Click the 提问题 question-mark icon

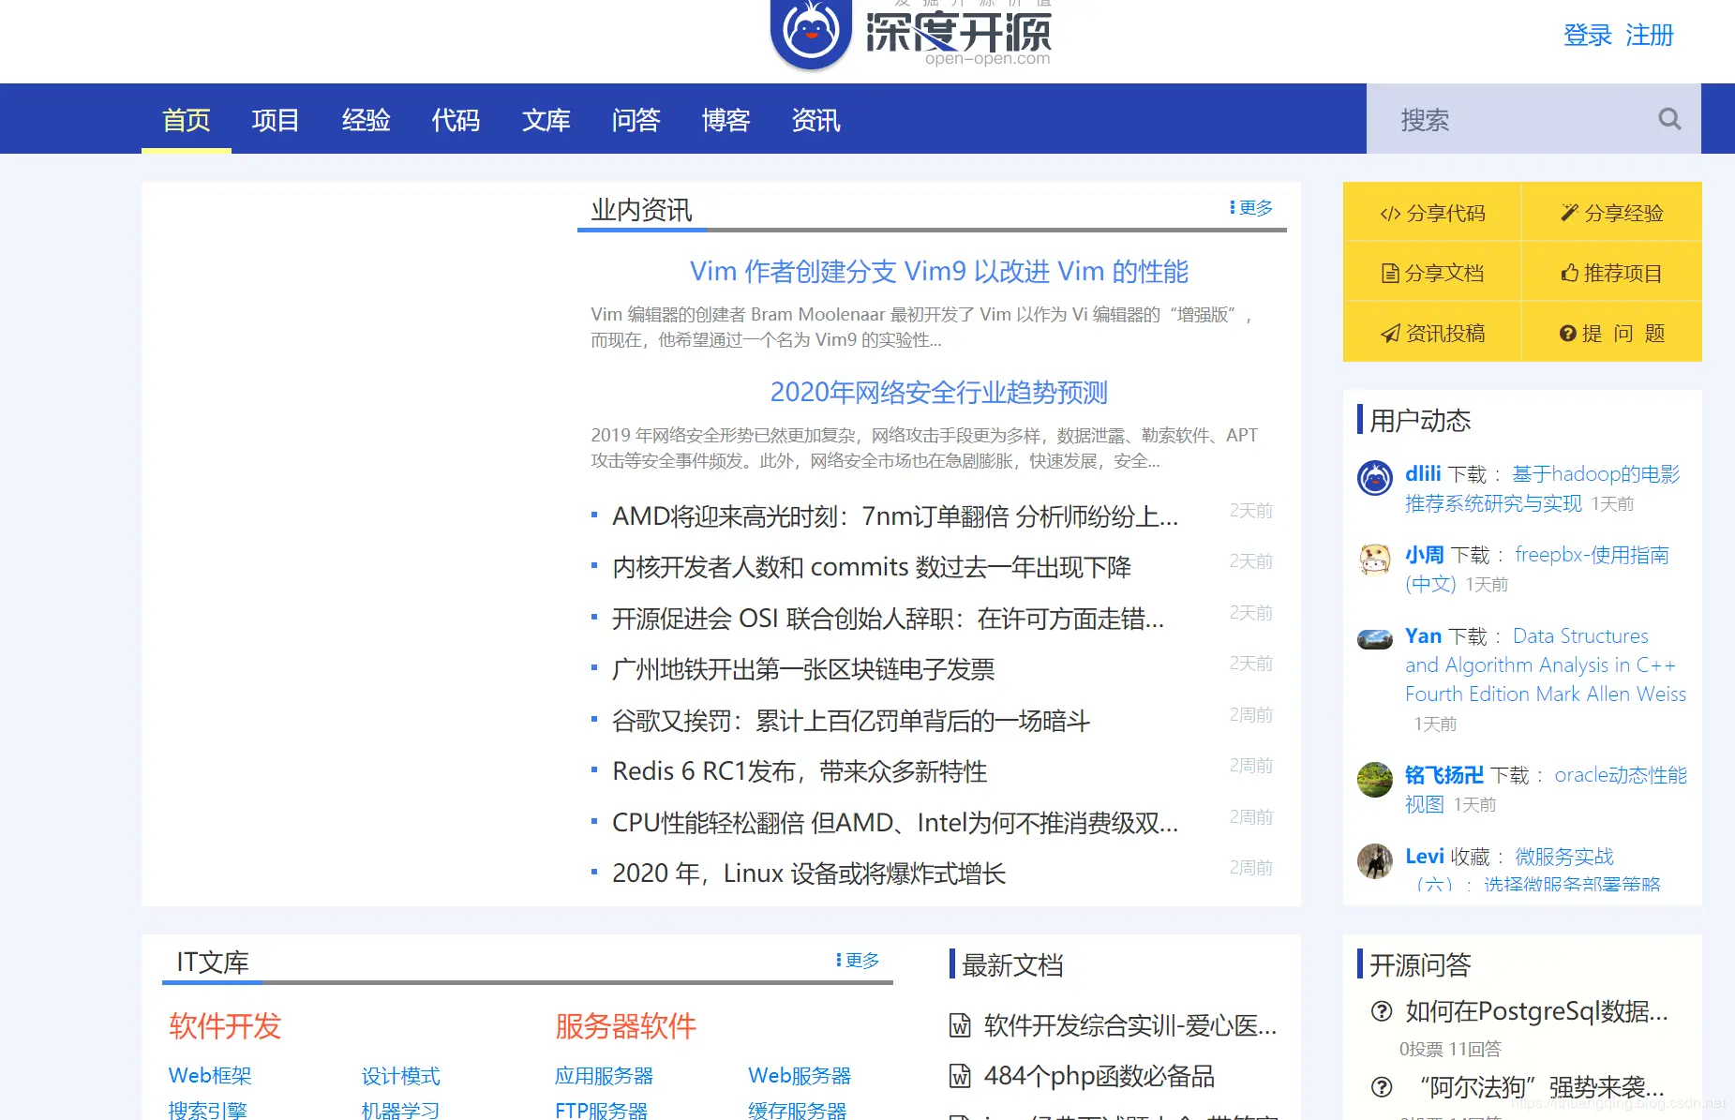pos(1568,333)
